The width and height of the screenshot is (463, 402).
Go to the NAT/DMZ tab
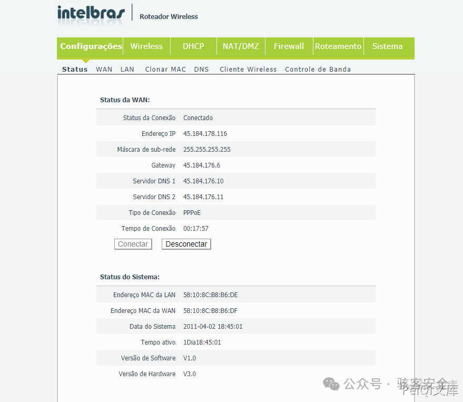241,46
